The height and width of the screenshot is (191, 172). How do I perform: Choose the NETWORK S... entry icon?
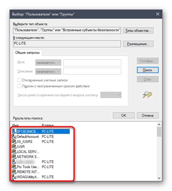[x=14, y=157]
